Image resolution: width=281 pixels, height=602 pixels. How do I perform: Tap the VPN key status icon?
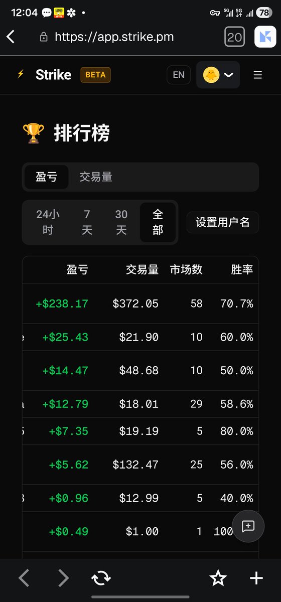click(x=214, y=13)
